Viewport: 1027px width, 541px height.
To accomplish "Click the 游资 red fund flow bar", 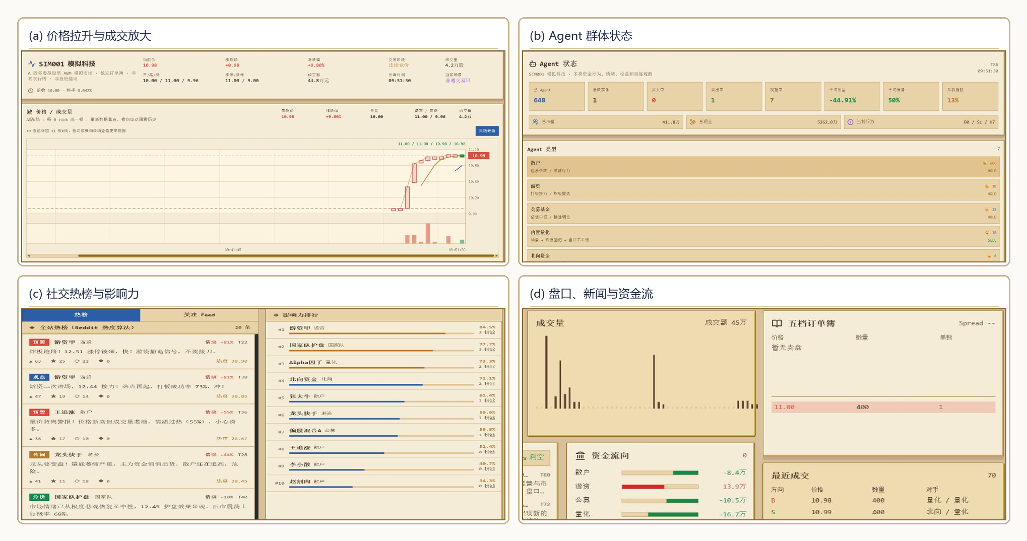I will pos(643,487).
